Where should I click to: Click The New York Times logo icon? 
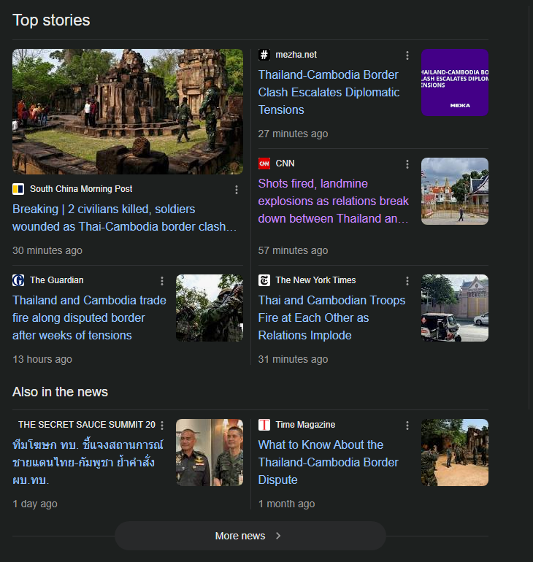pyautogui.click(x=264, y=280)
